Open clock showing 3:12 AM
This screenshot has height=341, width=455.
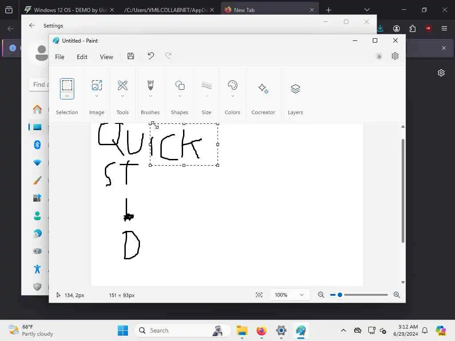click(x=405, y=330)
